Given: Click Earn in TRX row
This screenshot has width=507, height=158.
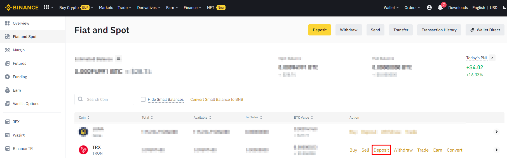Looking at the screenshot, I should (438, 150).
